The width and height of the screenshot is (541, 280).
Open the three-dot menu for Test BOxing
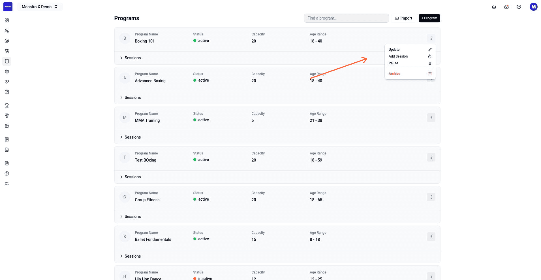pyautogui.click(x=431, y=157)
